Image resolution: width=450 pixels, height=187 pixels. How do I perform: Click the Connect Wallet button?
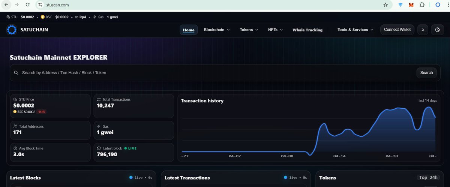coord(397,30)
